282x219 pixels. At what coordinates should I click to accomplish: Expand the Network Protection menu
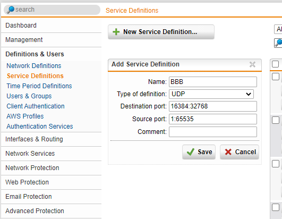(x=32, y=168)
